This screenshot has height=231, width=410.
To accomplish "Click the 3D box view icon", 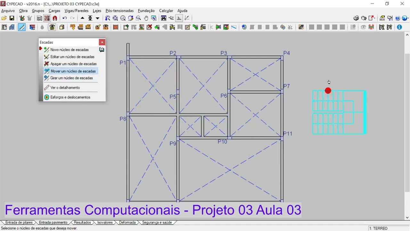I will pyautogui.click(x=62, y=27).
